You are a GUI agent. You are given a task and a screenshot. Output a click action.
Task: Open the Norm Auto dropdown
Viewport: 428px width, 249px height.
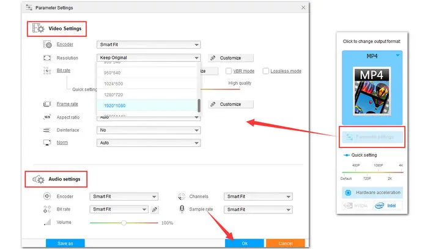point(149,143)
